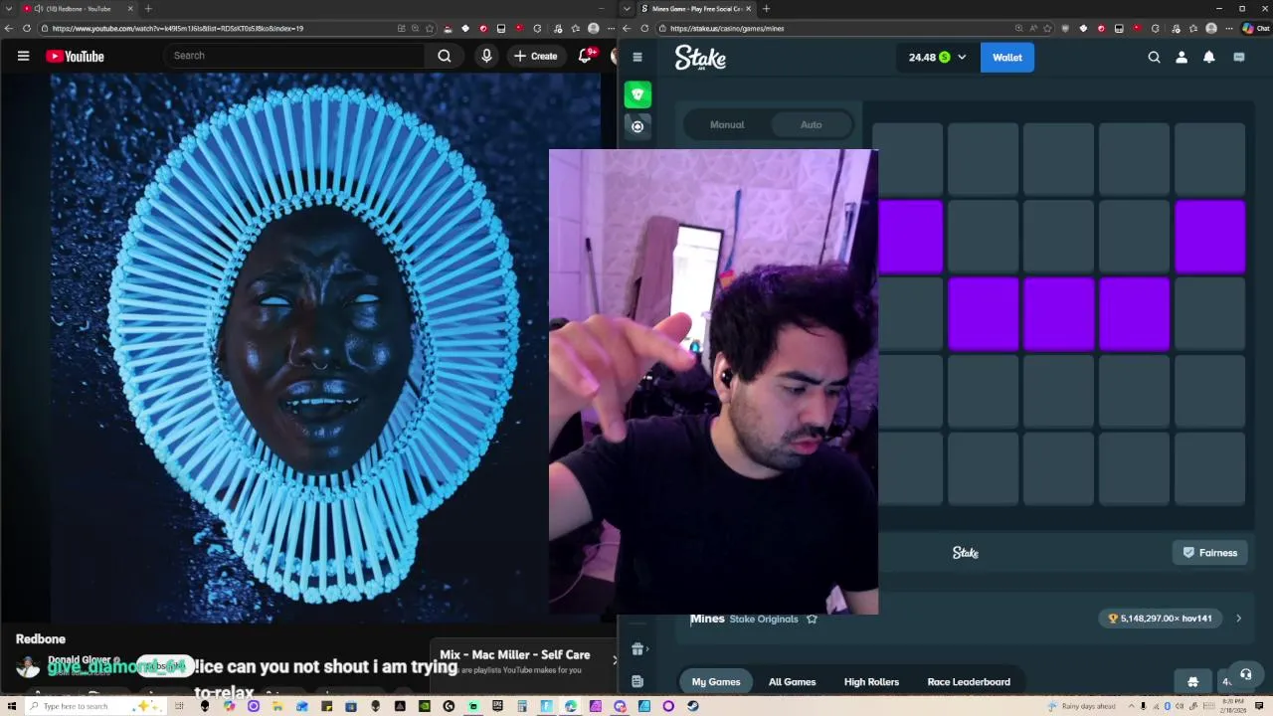Viewport: 1273px width, 716px height.
Task: Open the YouTube Create menu
Action: (536, 56)
